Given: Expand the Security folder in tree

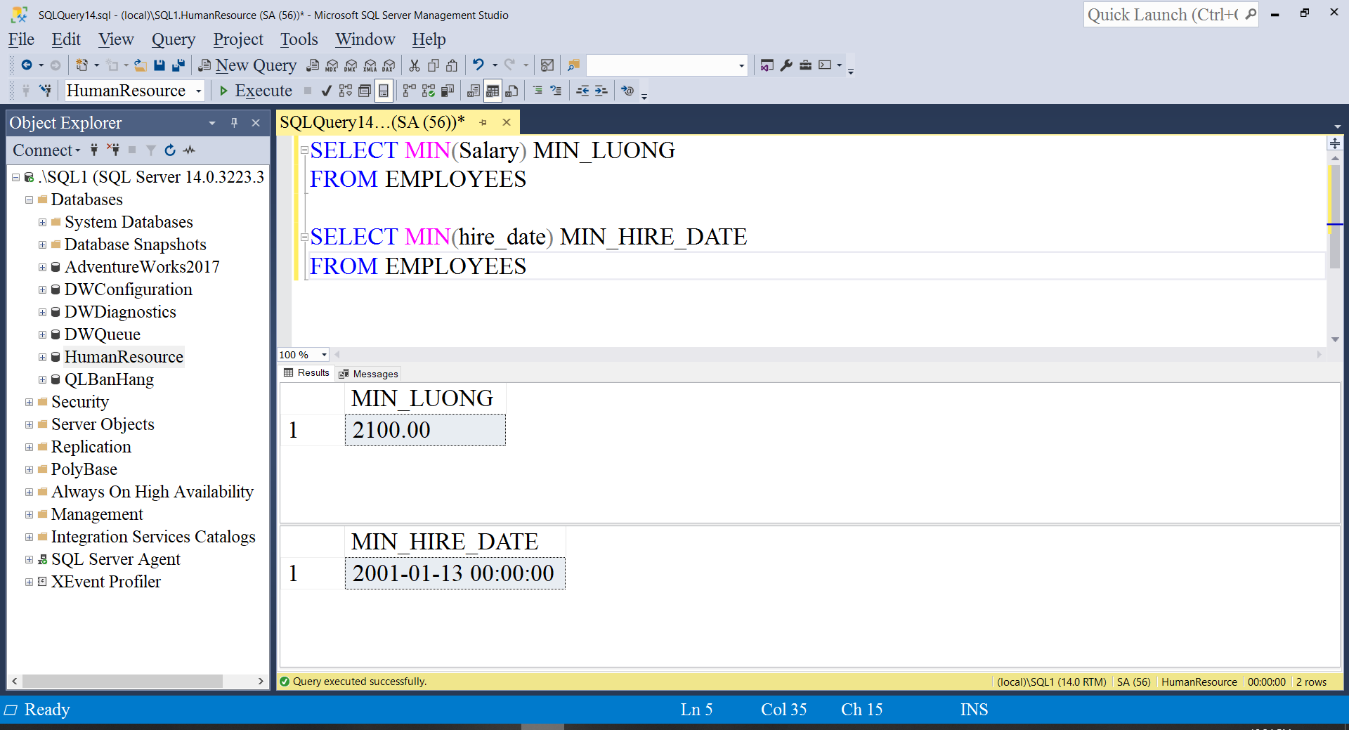Looking at the screenshot, I should click(x=29, y=402).
